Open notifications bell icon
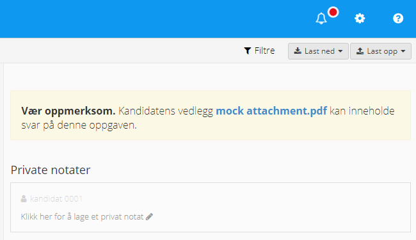Viewport: 416px width, 240px height. pos(321,19)
